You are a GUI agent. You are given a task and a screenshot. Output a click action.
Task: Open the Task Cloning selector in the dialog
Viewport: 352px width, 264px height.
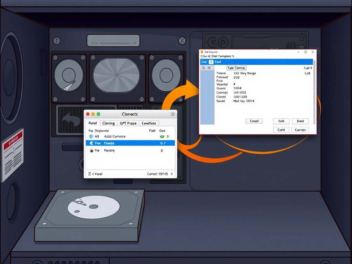point(236,68)
